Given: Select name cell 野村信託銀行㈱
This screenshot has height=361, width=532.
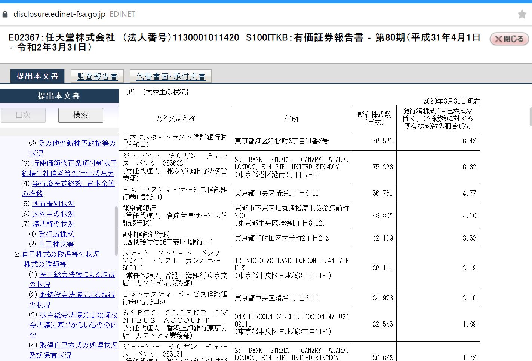Looking at the screenshot, I should (175, 238).
